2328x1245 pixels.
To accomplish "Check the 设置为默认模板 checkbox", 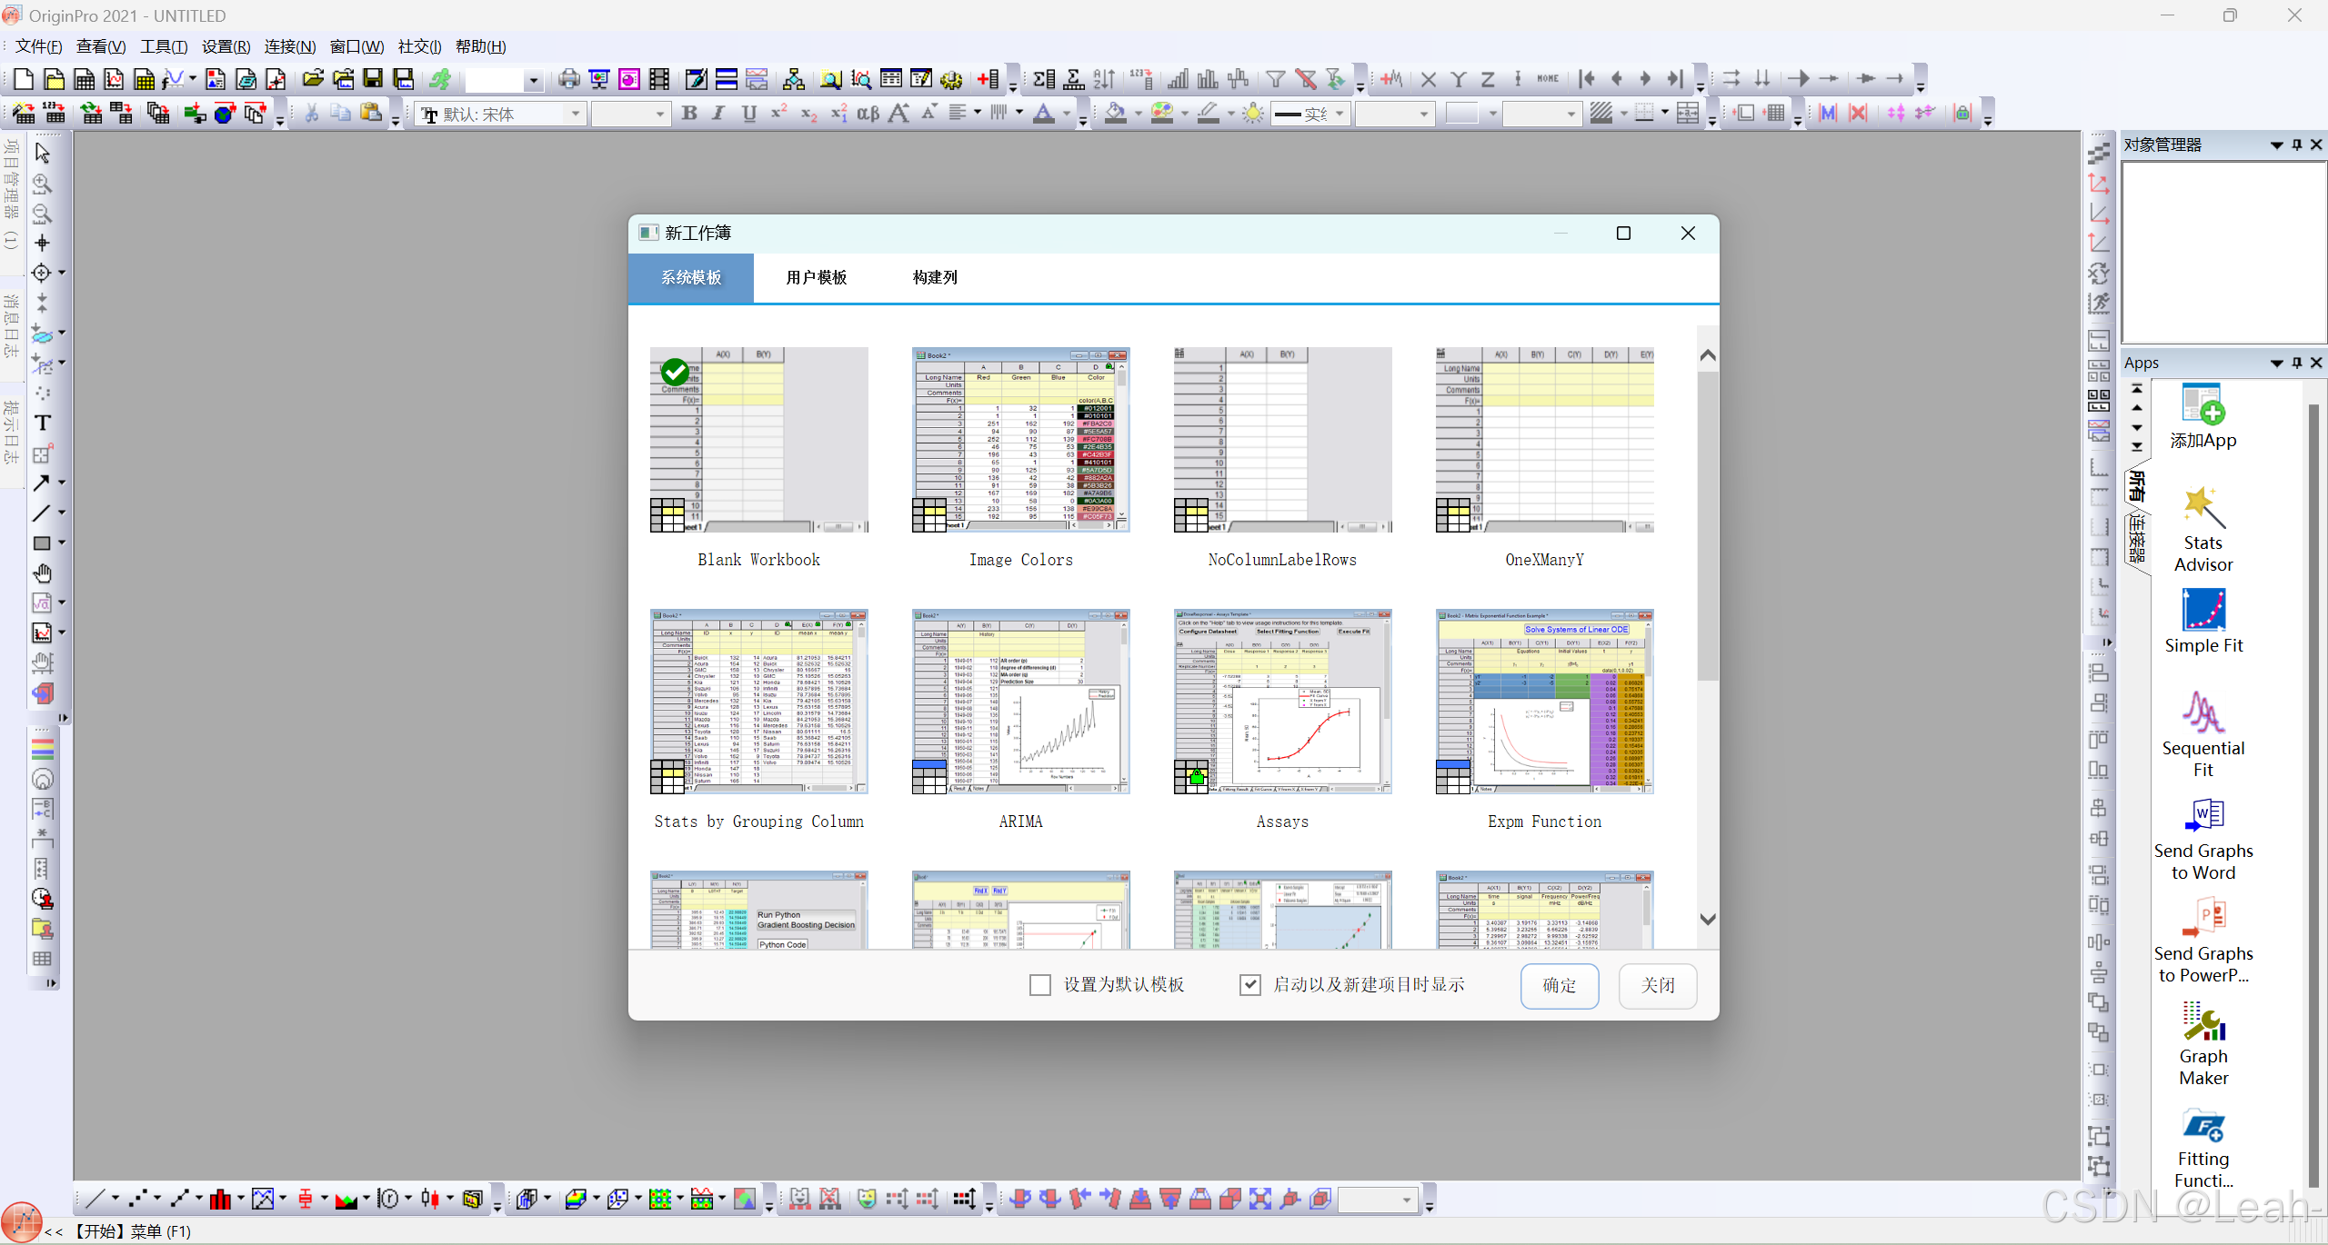I will tap(1040, 985).
